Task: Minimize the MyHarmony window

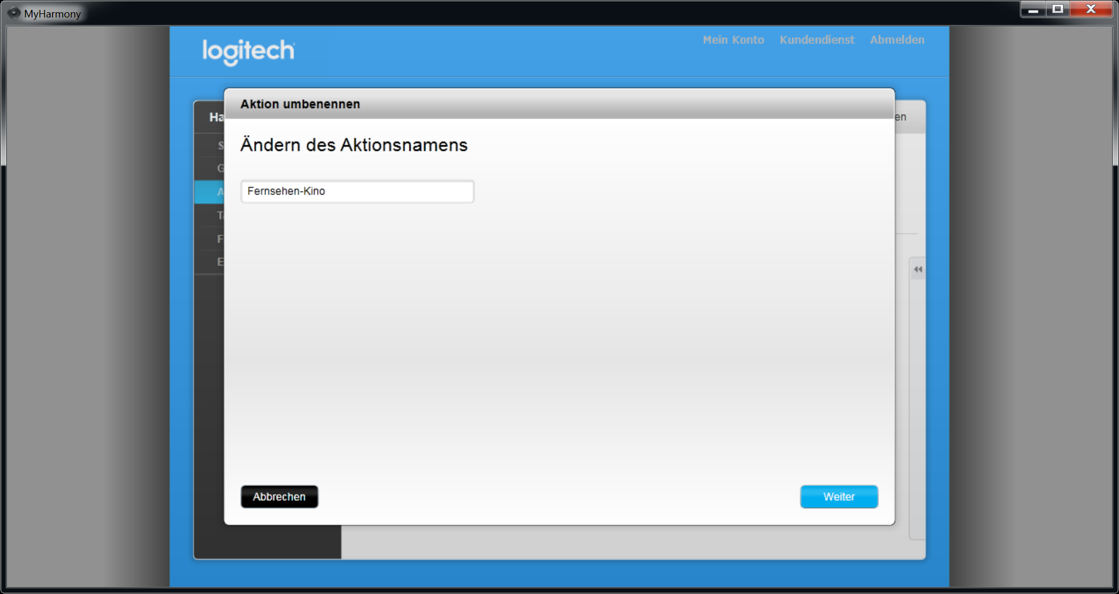Action: click(1033, 9)
